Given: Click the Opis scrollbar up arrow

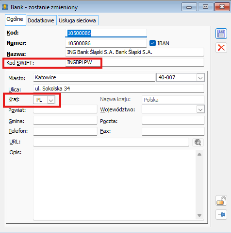Looking at the screenshot, I should point(199,154).
